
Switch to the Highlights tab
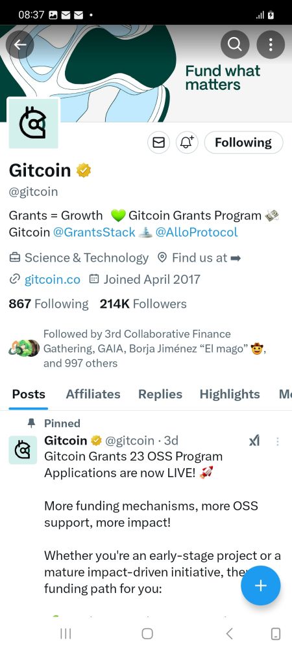point(230,394)
